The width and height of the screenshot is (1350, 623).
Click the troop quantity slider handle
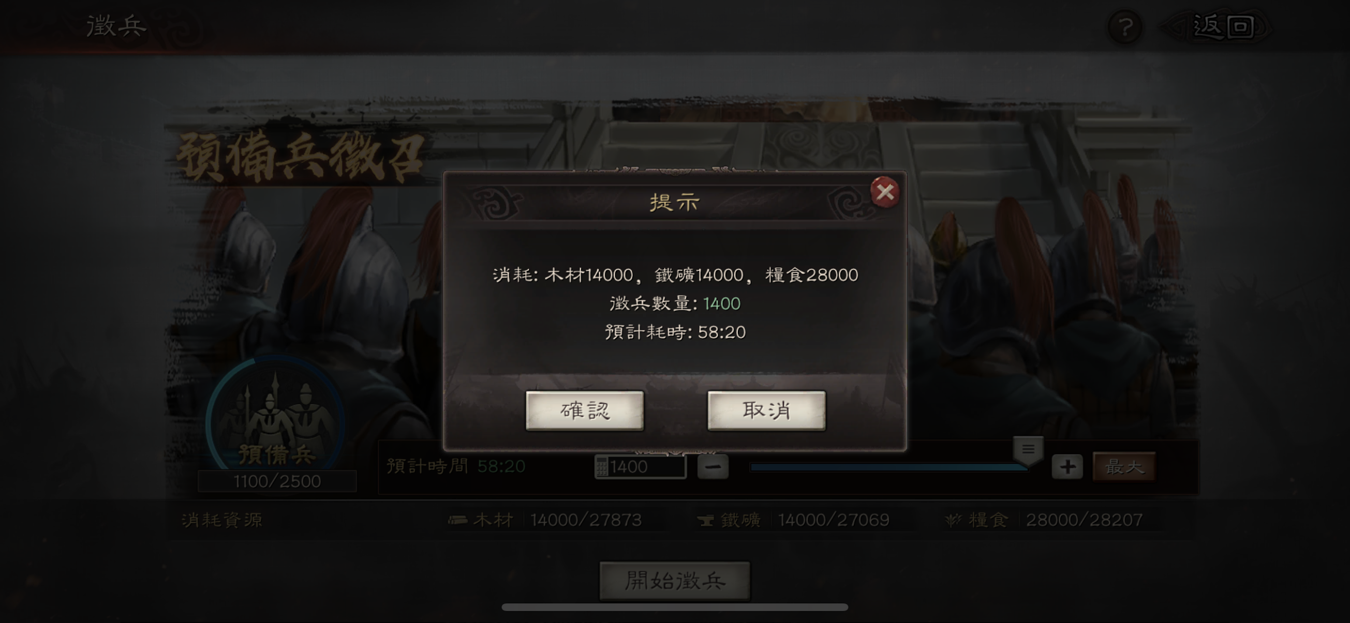point(1028,450)
